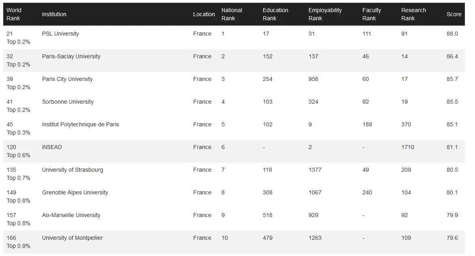
Task: Open the PSL University link
Action: (60, 34)
